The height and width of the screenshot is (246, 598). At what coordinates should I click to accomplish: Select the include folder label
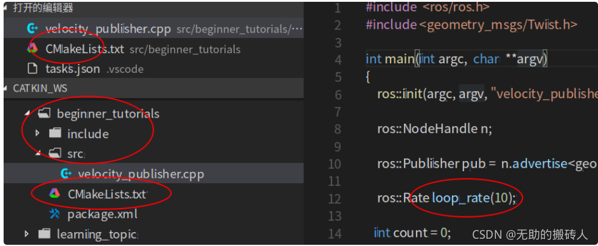click(x=88, y=134)
